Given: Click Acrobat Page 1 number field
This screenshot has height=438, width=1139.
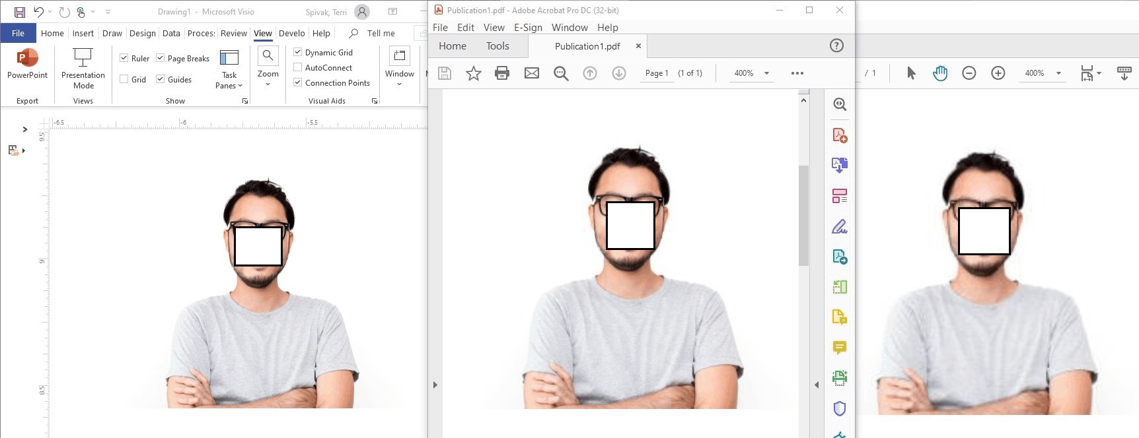Looking at the screenshot, I should click(x=657, y=73).
